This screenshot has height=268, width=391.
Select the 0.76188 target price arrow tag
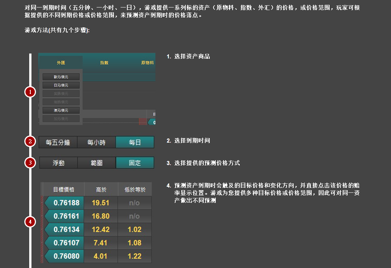coord(63,203)
